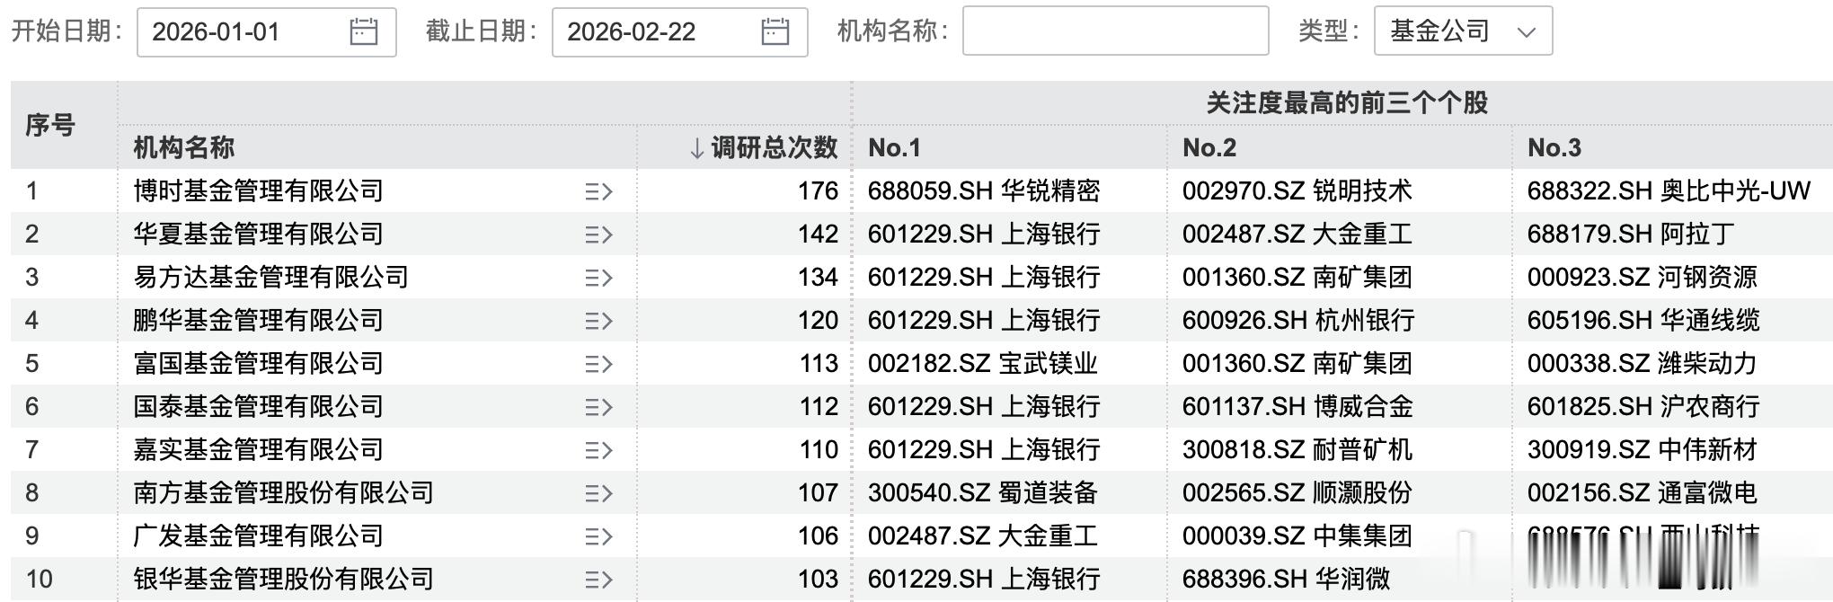Open details icon for 银华基金管理股份有限公司

[x=598, y=580]
